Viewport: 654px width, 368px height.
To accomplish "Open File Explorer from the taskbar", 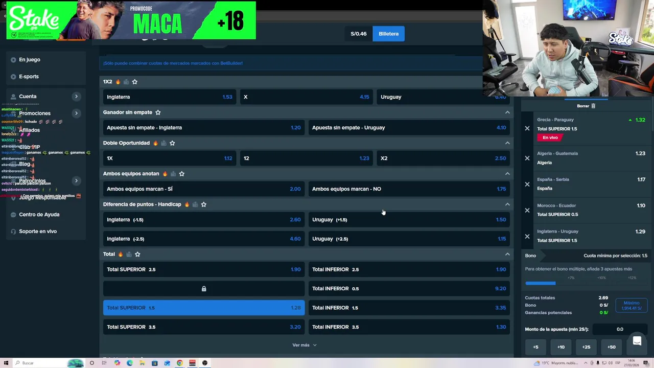I will tap(142, 363).
